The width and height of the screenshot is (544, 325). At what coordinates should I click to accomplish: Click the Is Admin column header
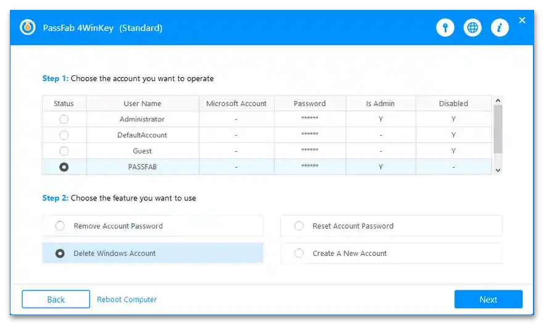(381, 104)
